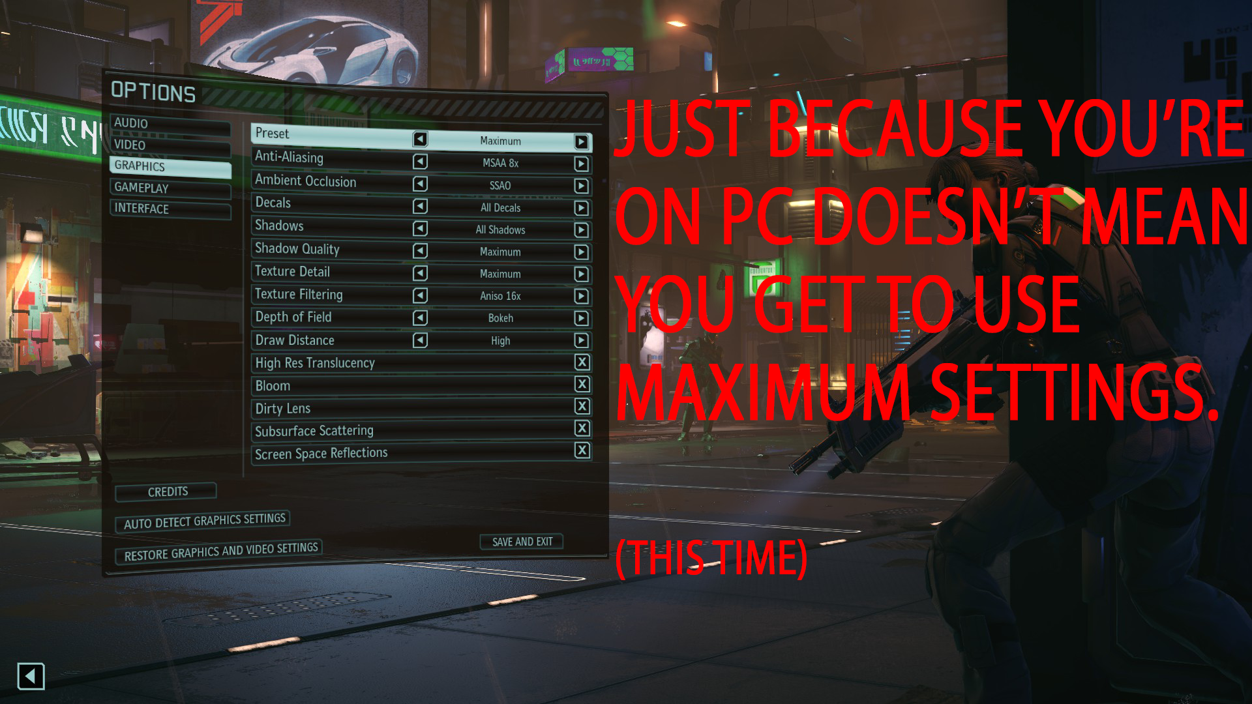Click the right arrow on Anti-Aliasing setting
Image resolution: width=1252 pixels, height=704 pixels.
click(582, 164)
